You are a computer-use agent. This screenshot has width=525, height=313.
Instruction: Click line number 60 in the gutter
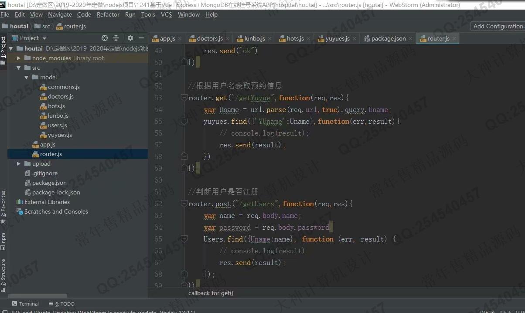158,180
